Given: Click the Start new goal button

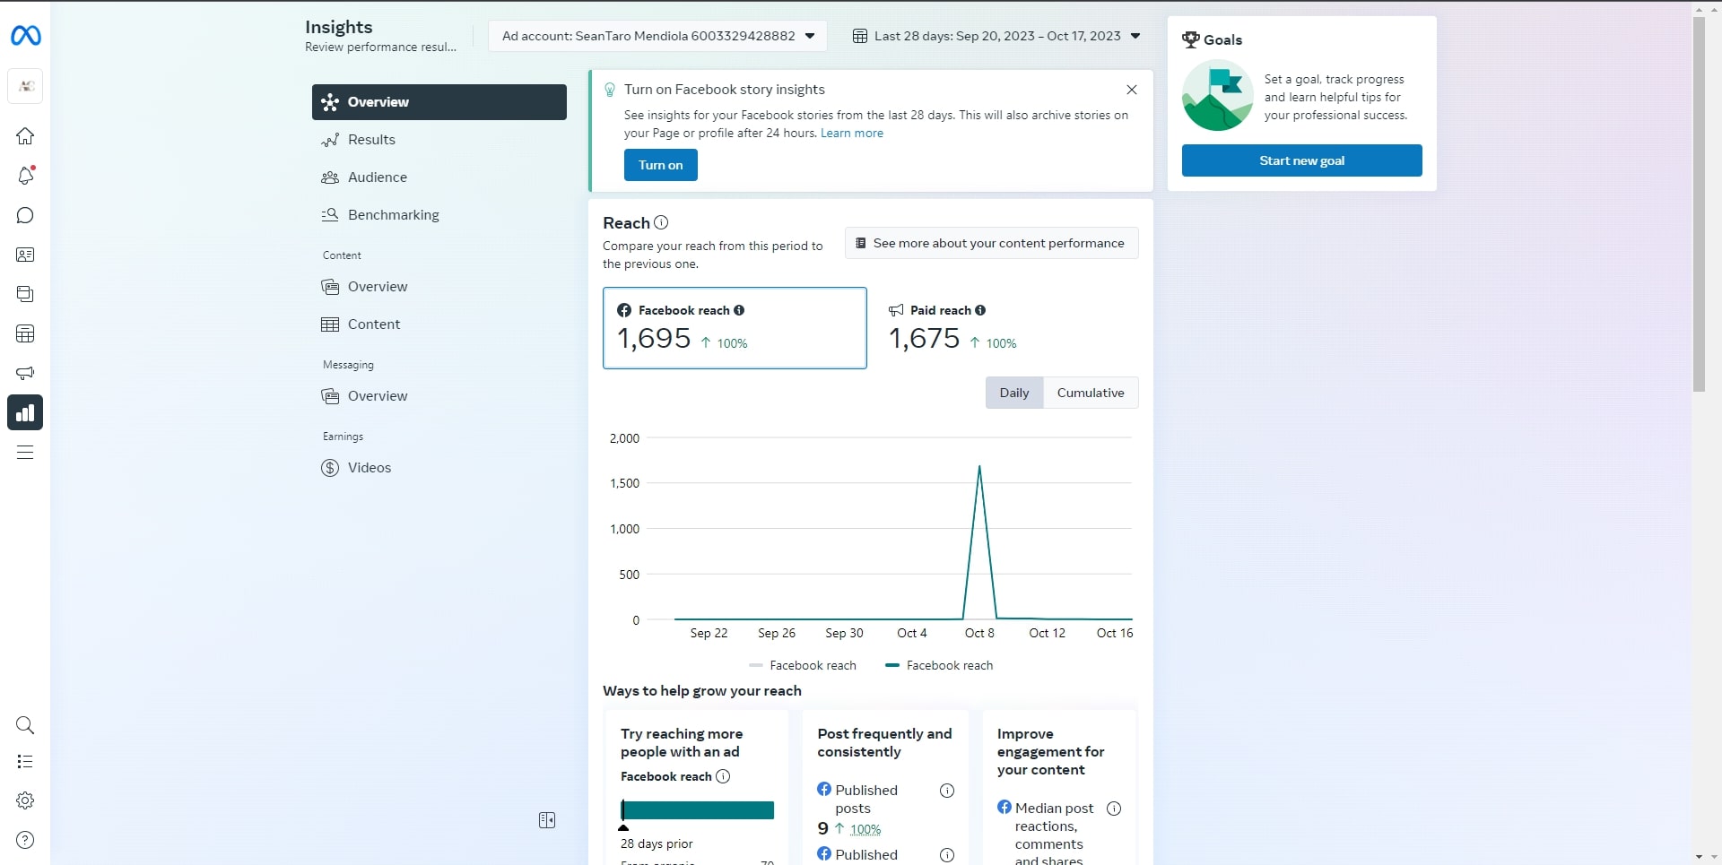Looking at the screenshot, I should 1301,160.
